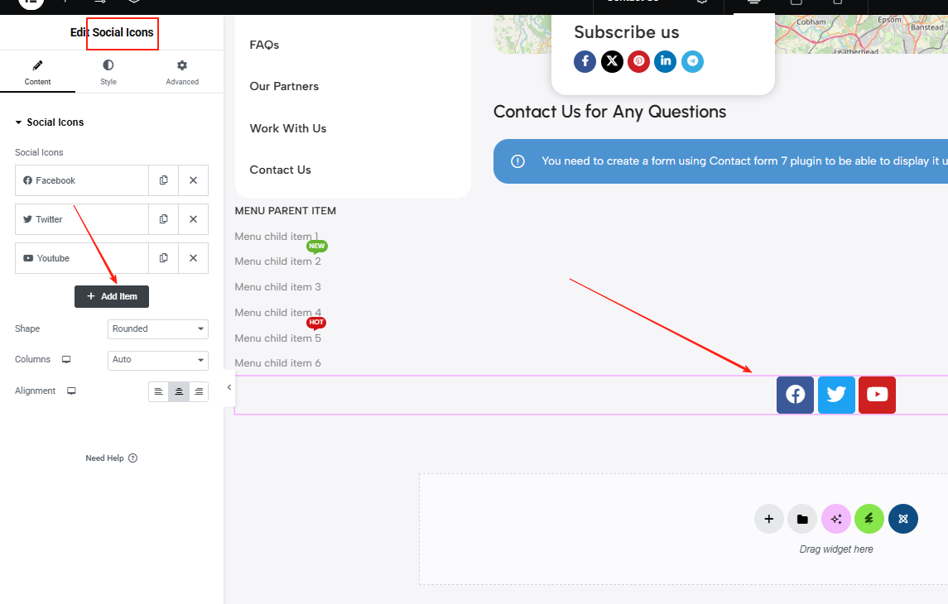Open the Facebook item in the list
This screenshot has height=604, width=948.
point(82,180)
